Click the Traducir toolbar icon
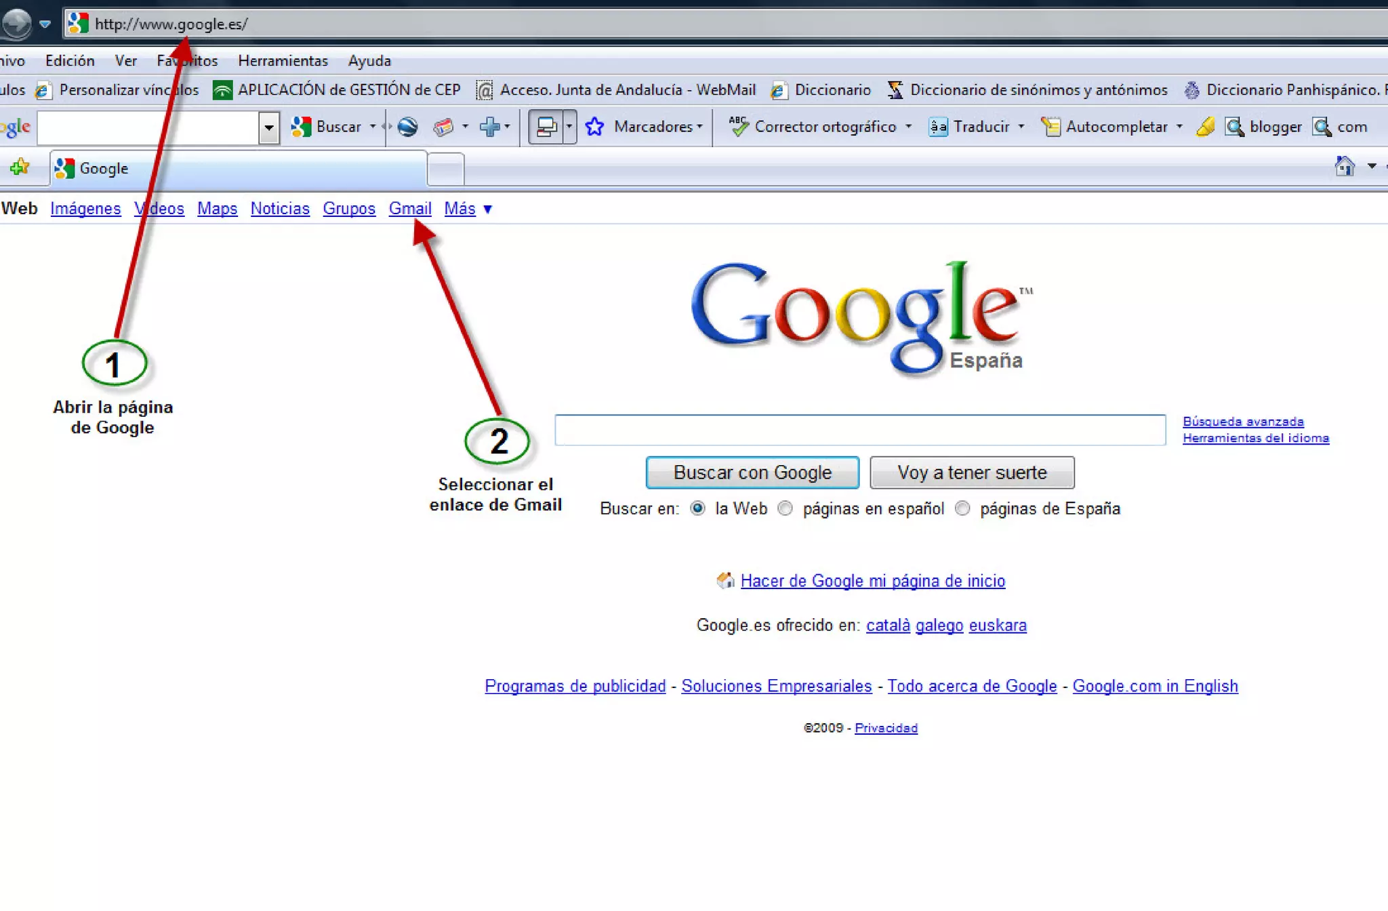Screen dimensions: 1388x911 click(938, 127)
